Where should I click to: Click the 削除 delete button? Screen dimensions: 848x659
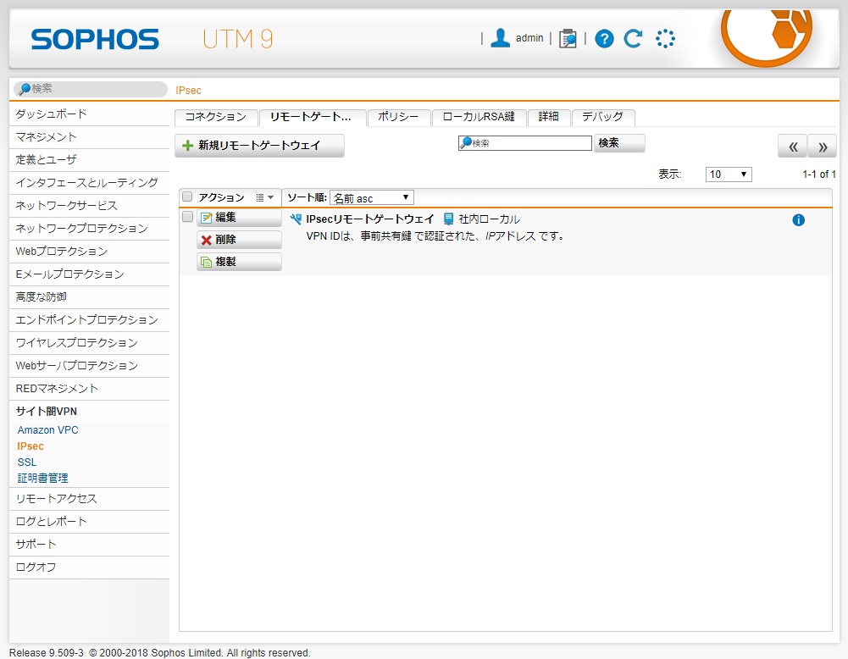tap(239, 240)
